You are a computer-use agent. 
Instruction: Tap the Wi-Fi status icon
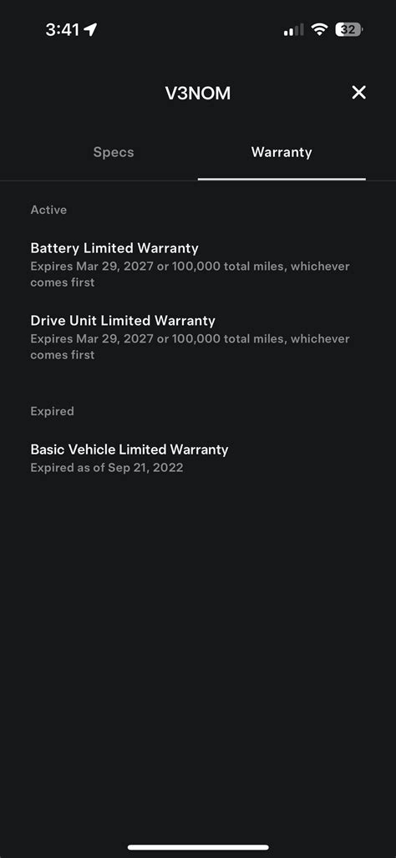(319, 29)
